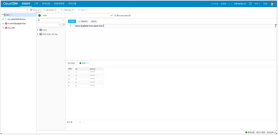Click the magnifier in datasource search box

click(27, 10)
